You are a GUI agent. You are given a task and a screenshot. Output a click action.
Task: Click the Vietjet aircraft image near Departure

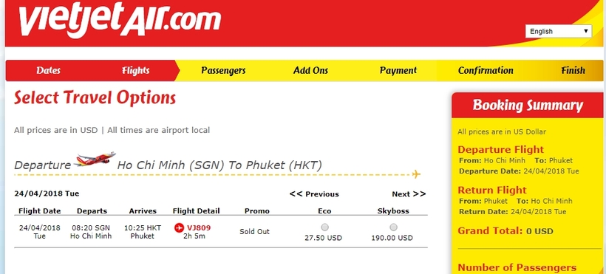click(x=95, y=159)
